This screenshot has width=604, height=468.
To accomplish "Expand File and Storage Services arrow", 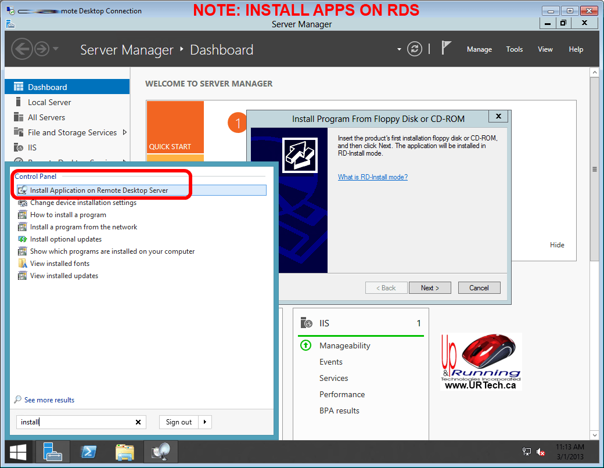I will click(125, 132).
